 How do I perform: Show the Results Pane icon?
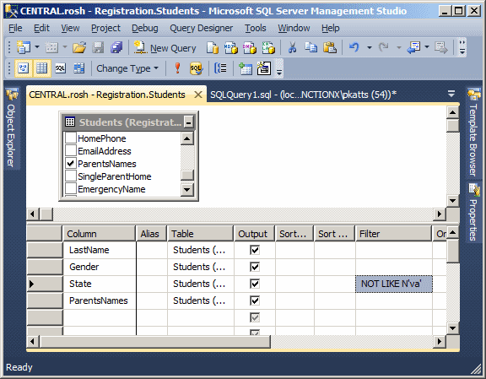point(78,68)
